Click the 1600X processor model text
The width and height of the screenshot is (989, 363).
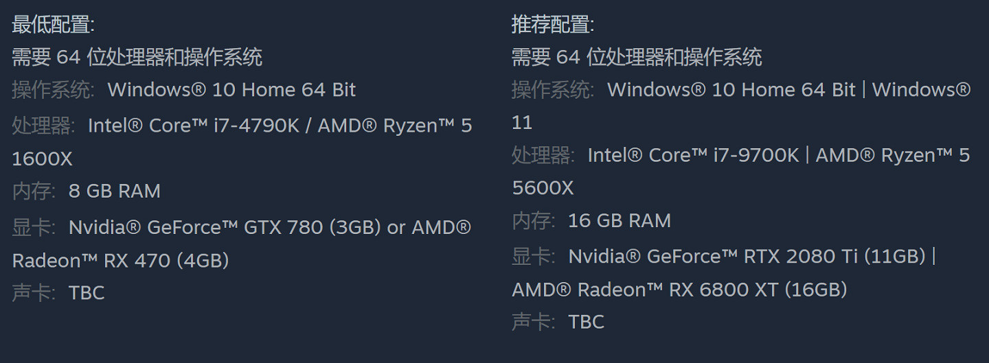point(42,159)
